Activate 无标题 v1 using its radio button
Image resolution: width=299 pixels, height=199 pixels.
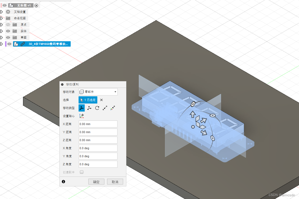[36, 6]
